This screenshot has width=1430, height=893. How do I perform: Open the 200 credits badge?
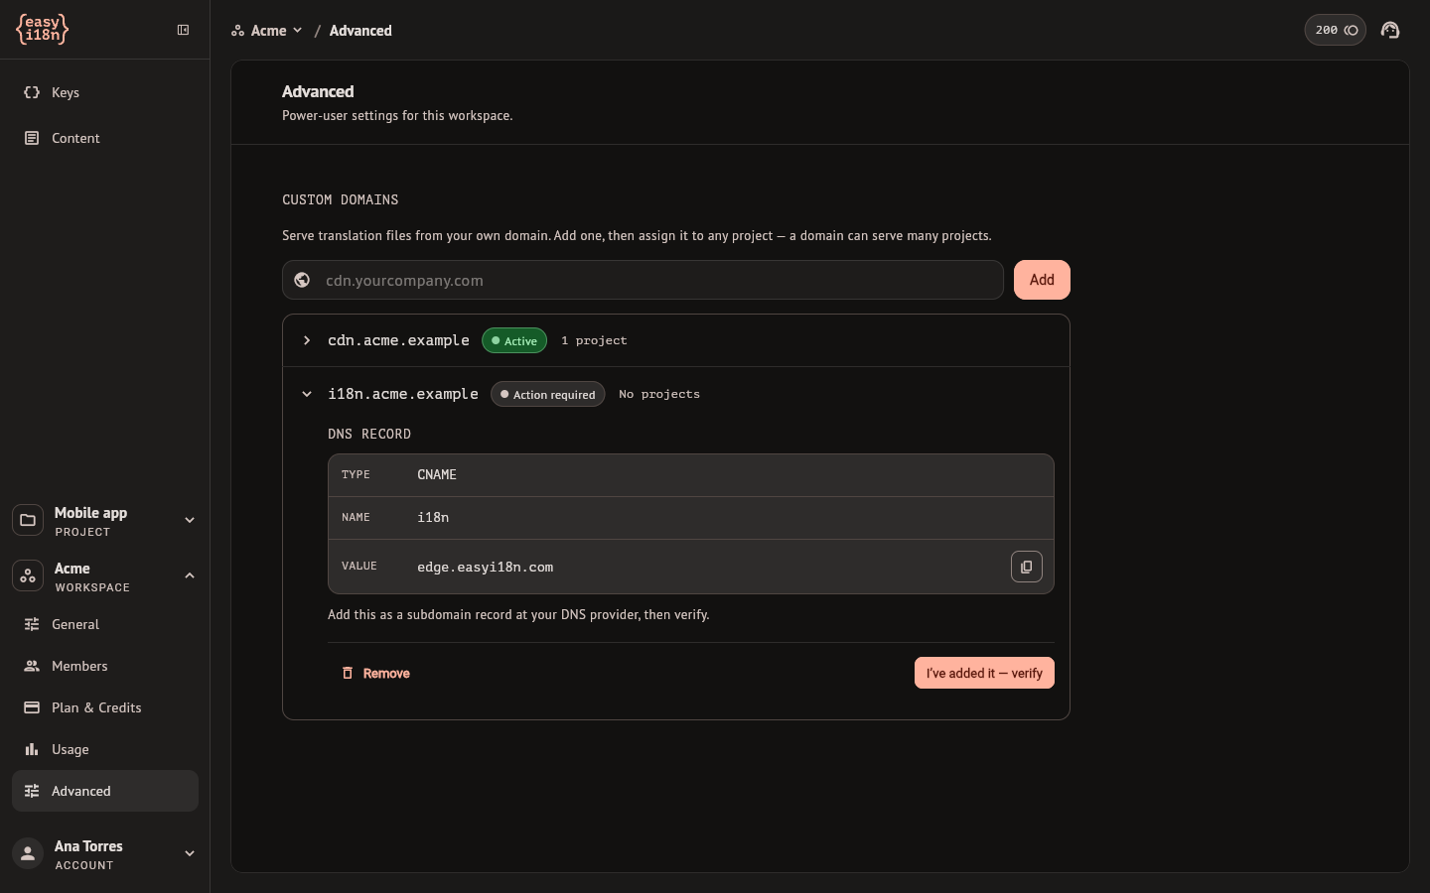pyautogui.click(x=1335, y=30)
